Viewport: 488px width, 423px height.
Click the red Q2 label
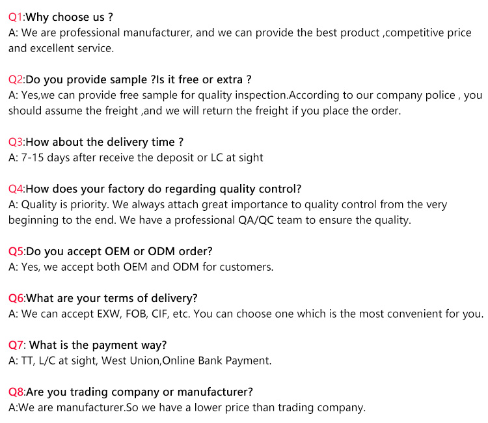(16, 79)
